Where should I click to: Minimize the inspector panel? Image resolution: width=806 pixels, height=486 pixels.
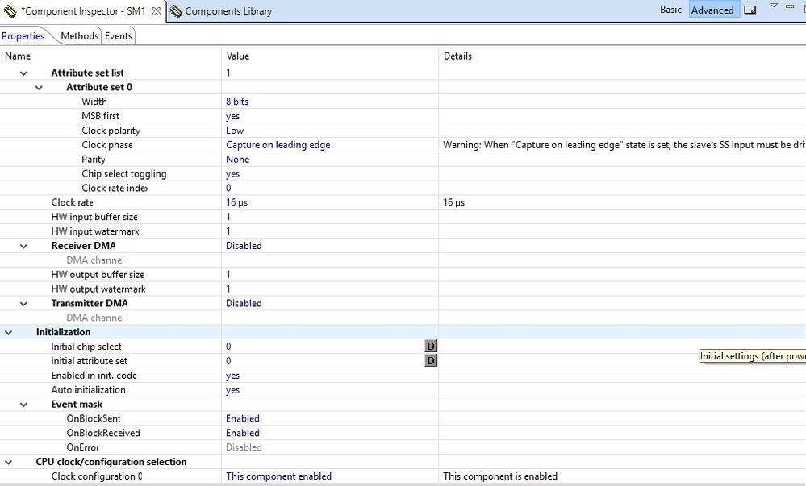coord(790,6)
